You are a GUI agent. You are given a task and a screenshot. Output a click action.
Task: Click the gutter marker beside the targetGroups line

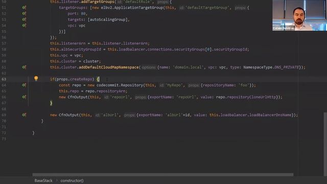(24, 8)
